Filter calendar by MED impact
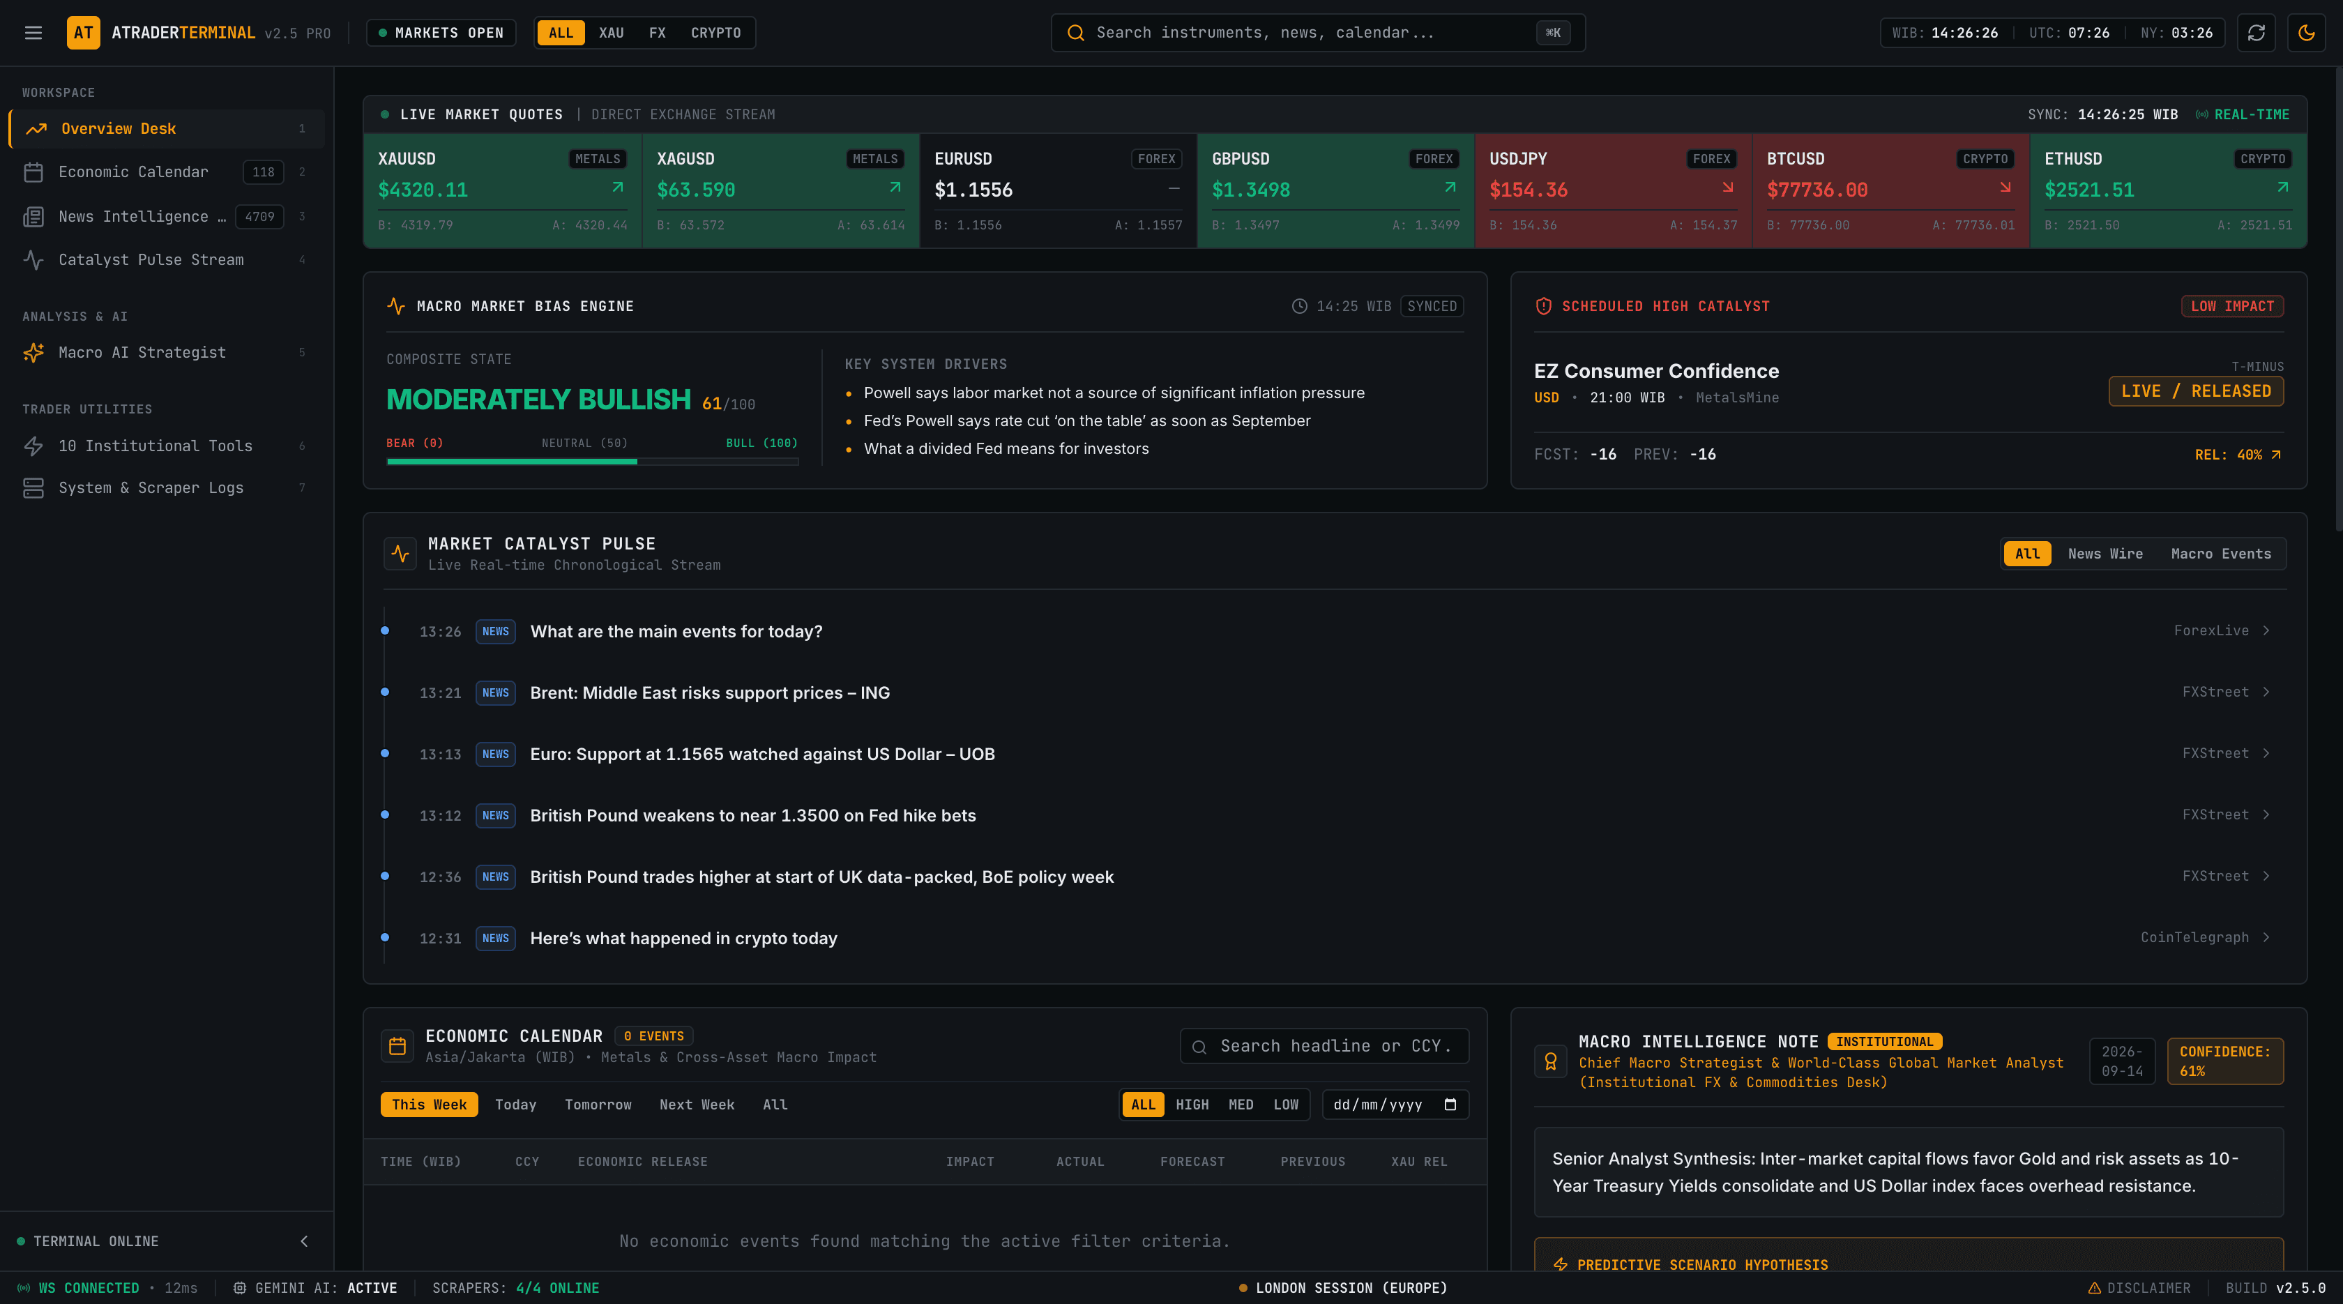This screenshot has width=2343, height=1304. point(1241,1105)
